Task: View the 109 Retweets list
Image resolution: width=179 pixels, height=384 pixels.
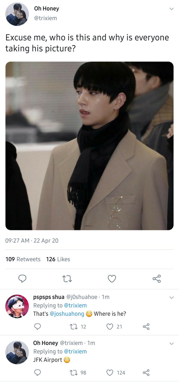Action: 23,259
